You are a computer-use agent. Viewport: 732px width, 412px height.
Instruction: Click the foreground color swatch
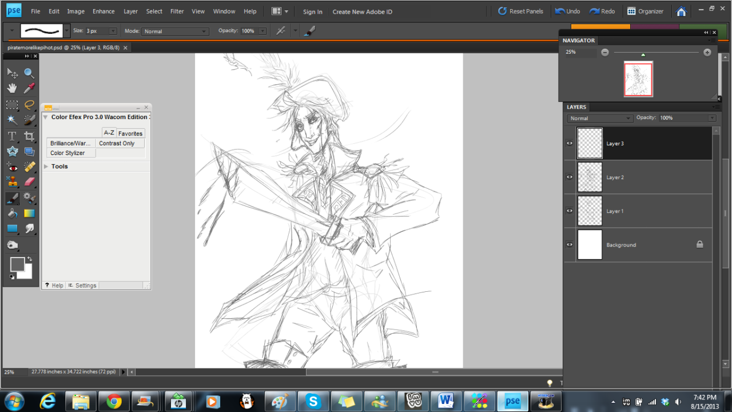17,264
